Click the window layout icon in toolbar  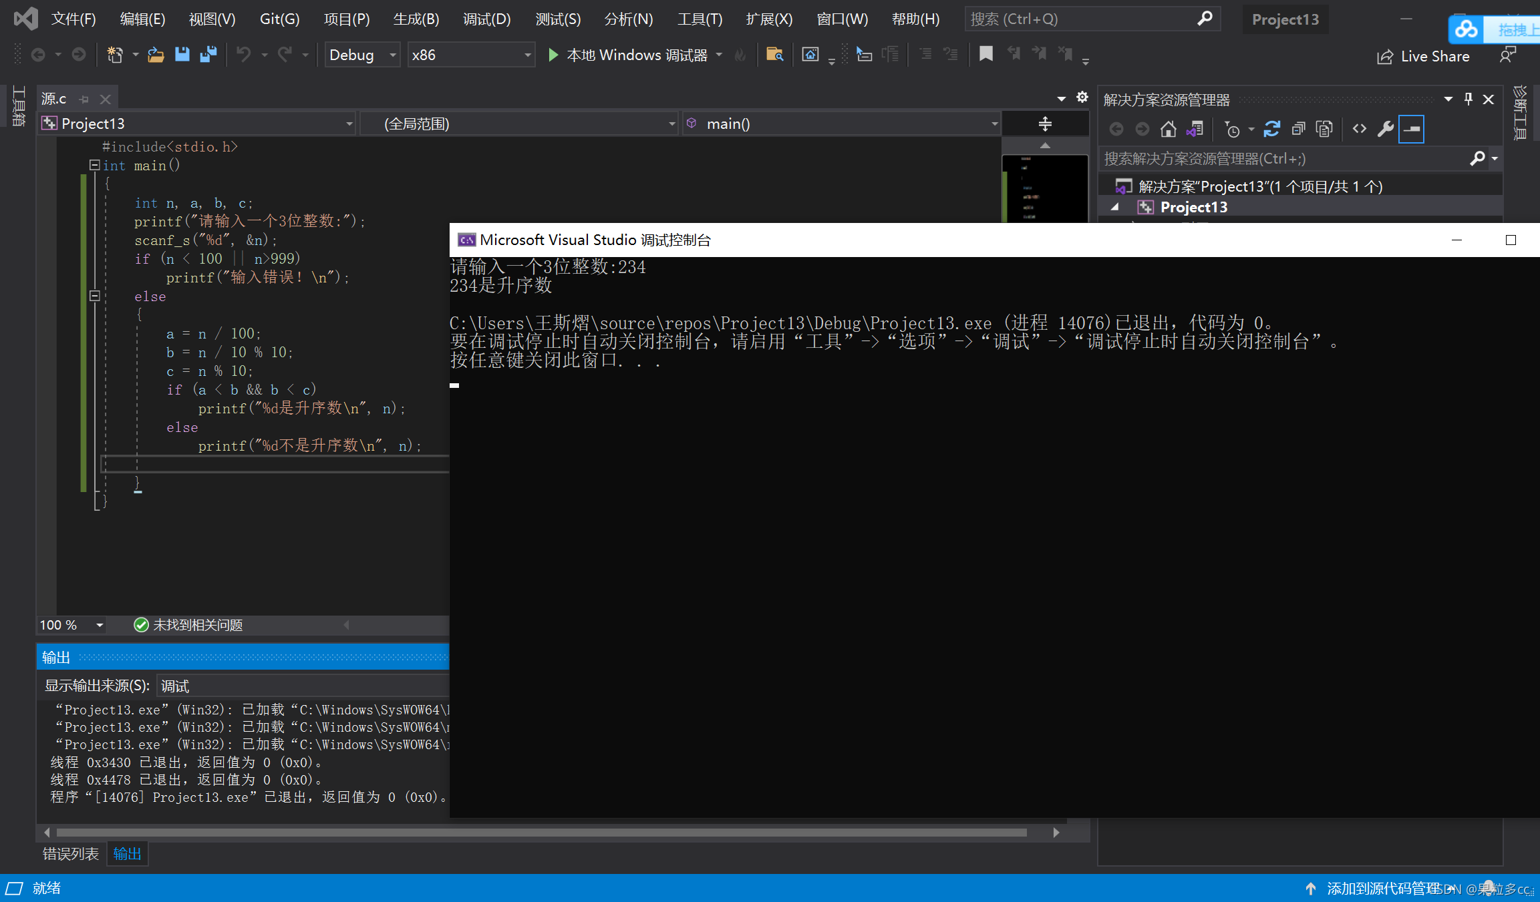click(x=810, y=55)
